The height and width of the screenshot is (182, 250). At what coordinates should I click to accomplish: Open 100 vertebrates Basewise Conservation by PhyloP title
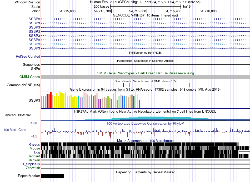(x=145, y=123)
